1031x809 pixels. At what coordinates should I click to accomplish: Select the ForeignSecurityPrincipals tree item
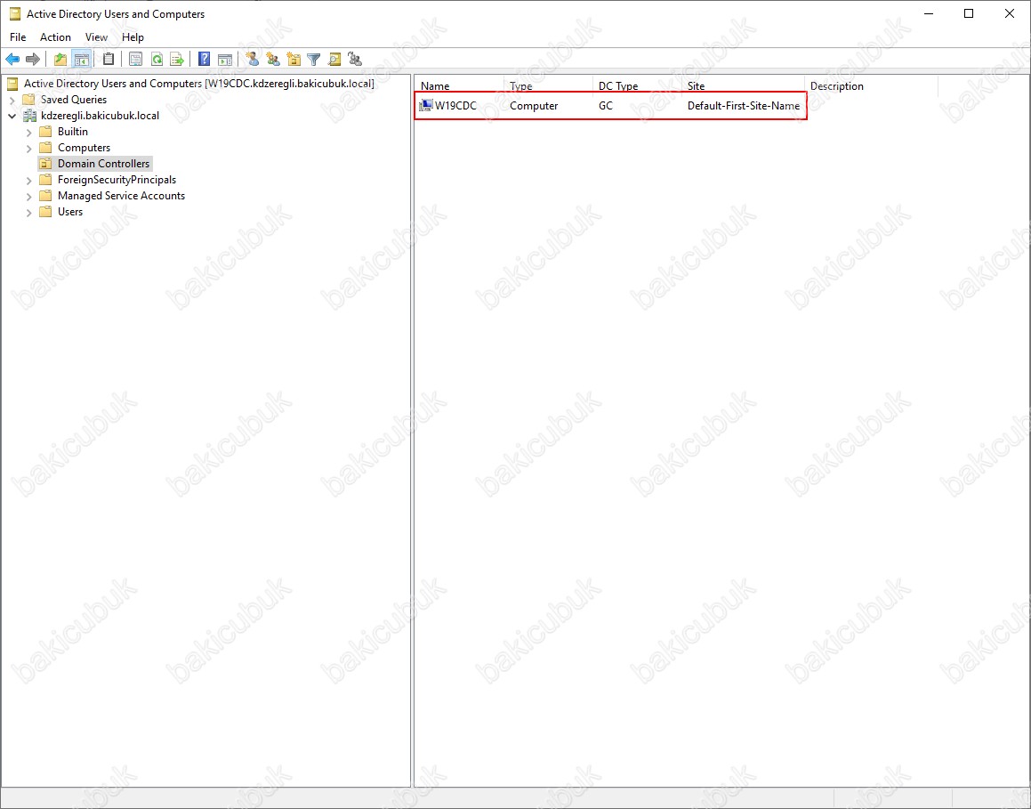coord(117,180)
